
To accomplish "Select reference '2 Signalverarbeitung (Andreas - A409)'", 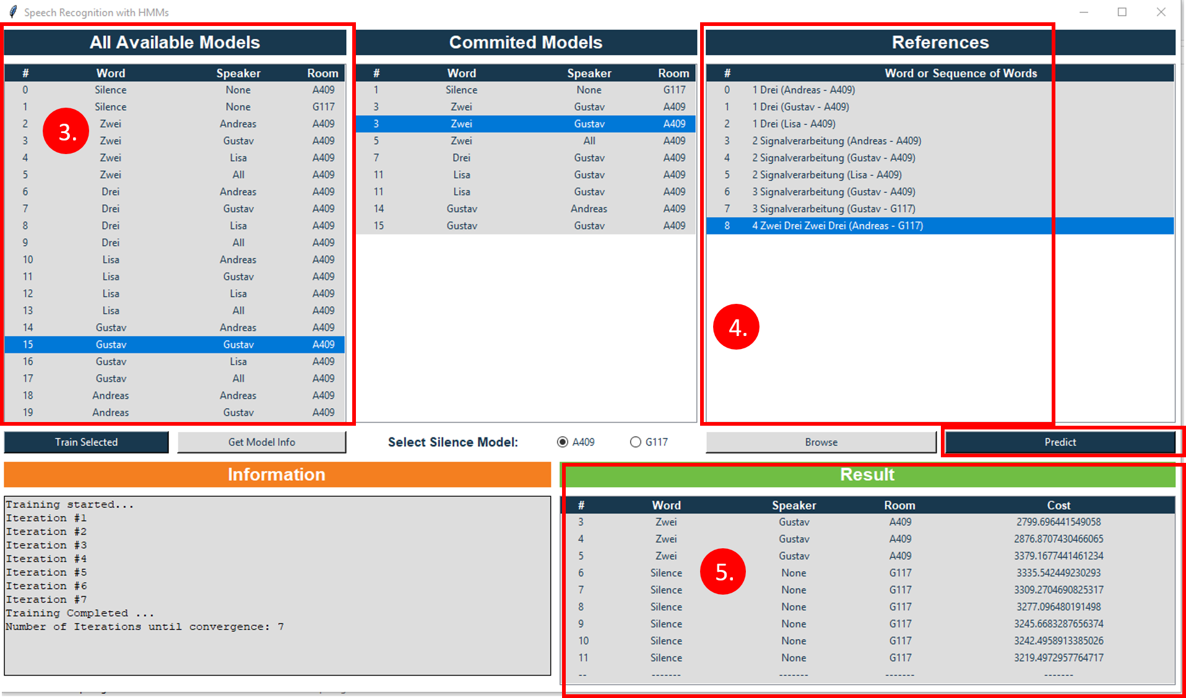I will click(x=940, y=140).
